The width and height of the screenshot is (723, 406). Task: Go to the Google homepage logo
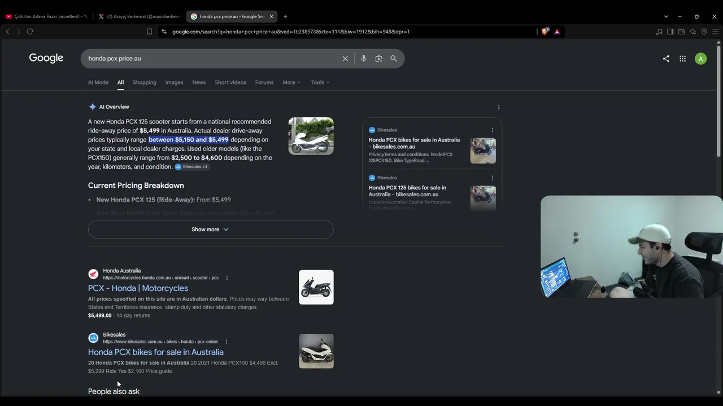pos(46,58)
